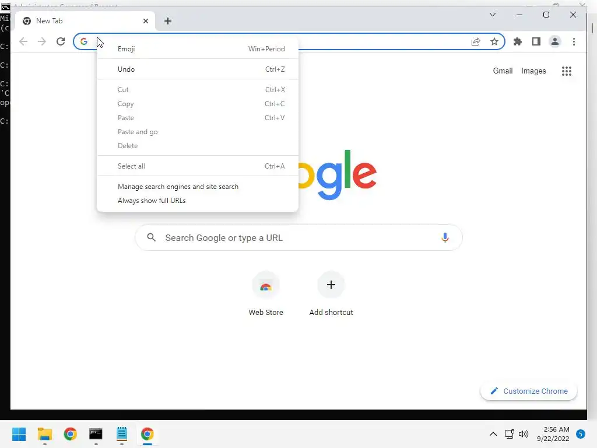
Task: Start voice search with microphone icon
Action: pos(445,238)
